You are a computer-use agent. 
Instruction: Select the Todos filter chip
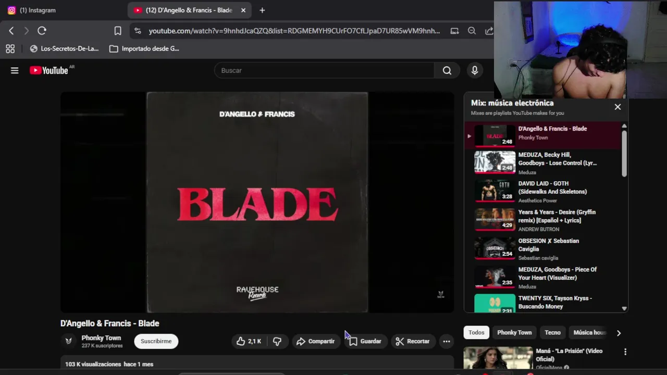click(x=476, y=332)
